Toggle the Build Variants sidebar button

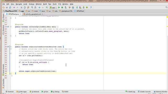pos(3,70)
